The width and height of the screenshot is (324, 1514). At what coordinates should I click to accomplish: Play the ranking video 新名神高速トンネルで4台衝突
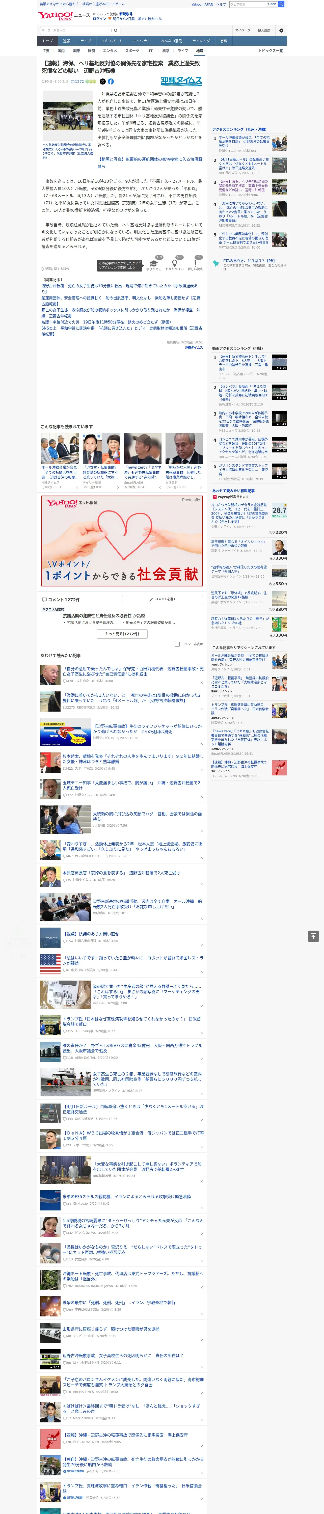point(279,362)
